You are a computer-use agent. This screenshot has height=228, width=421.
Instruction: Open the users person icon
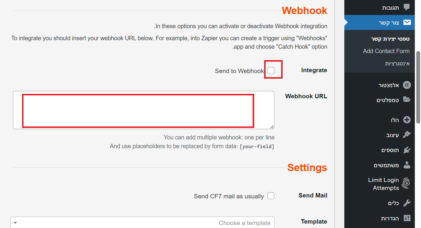tap(407, 165)
